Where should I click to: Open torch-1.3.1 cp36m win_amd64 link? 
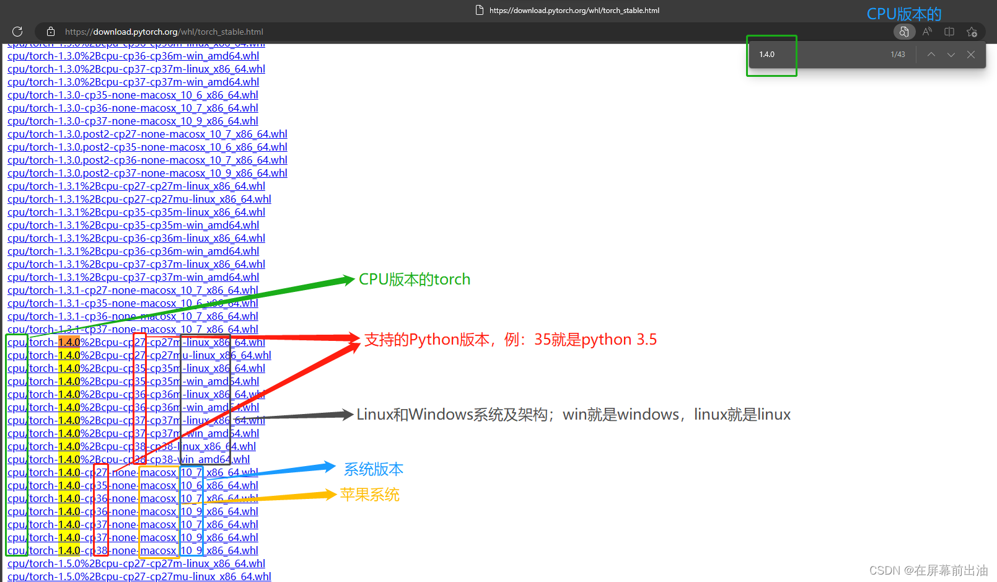tap(133, 251)
